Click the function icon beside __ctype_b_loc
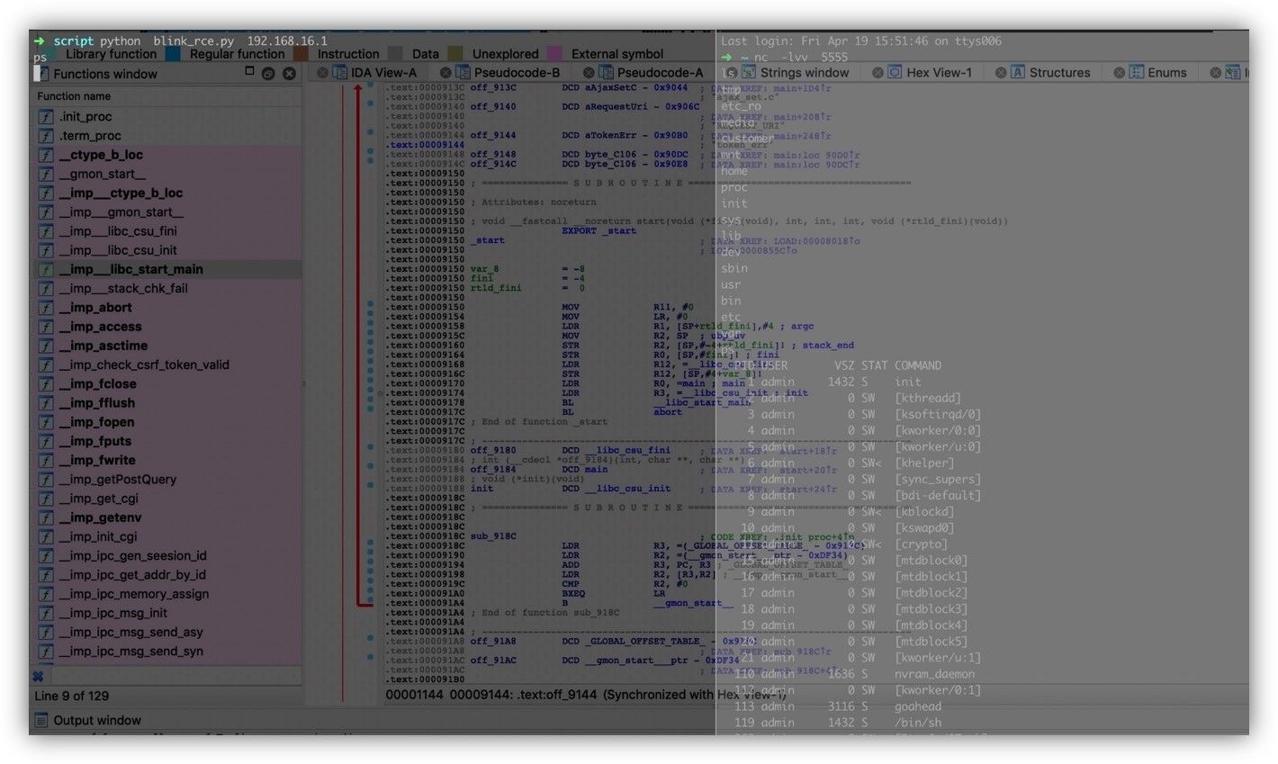Image resolution: width=1278 pixels, height=764 pixels. 46,155
